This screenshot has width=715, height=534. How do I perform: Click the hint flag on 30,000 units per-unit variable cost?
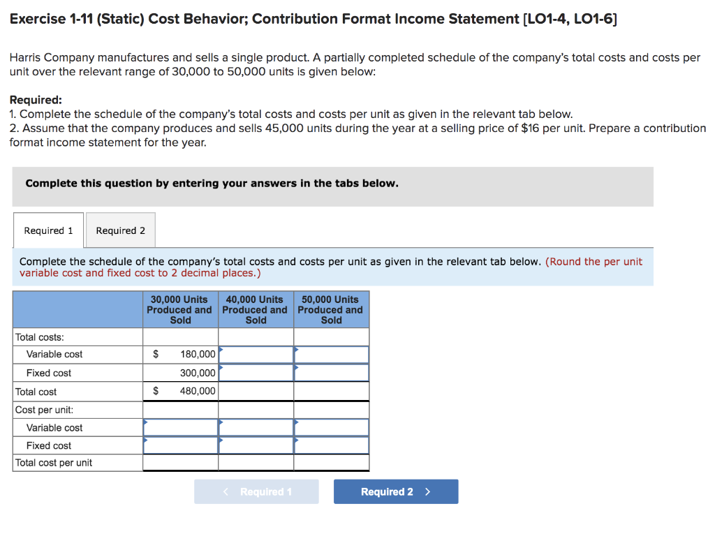click(x=146, y=422)
